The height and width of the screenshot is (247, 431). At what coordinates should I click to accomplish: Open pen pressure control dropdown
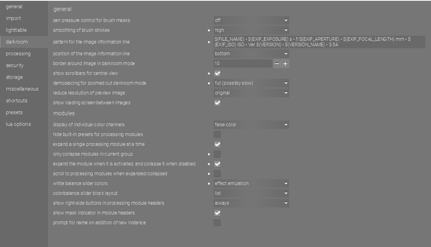point(251,20)
